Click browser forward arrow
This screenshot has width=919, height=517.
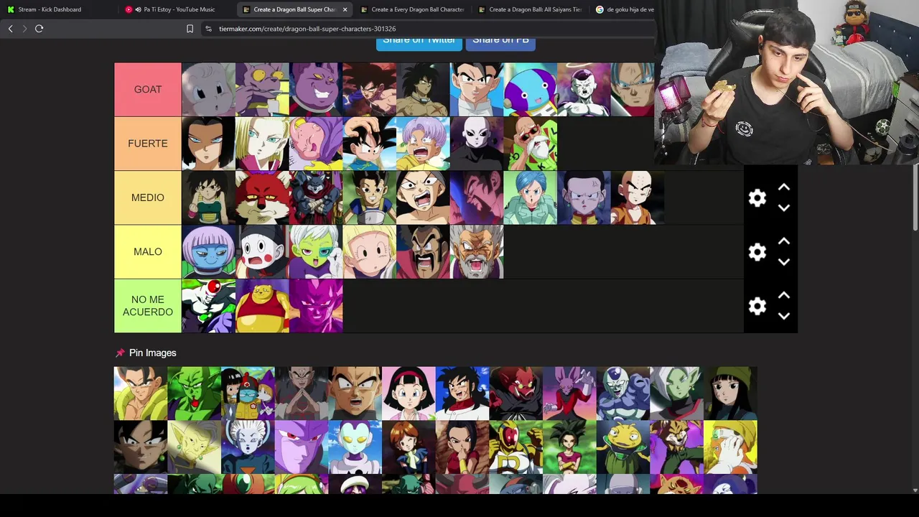24,29
